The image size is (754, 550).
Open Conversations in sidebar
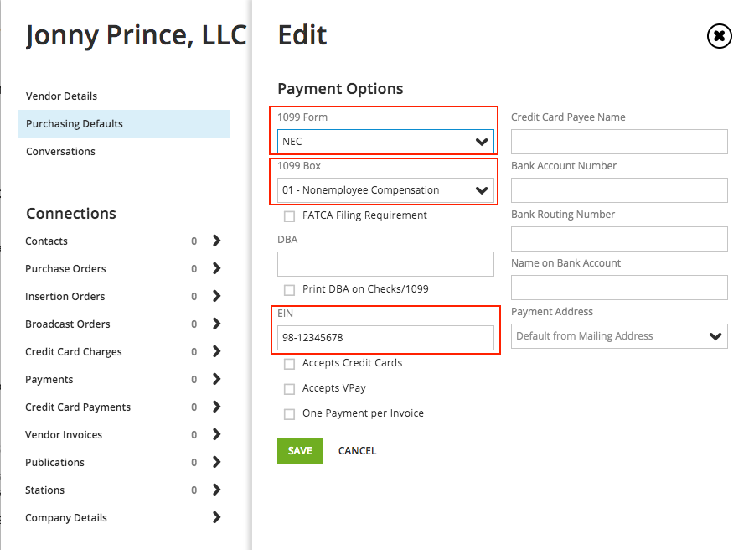click(60, 152)
